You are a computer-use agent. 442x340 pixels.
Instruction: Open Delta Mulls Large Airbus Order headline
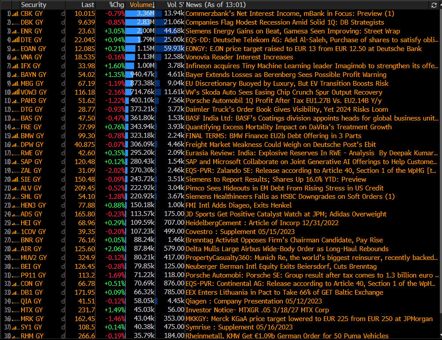(x=287, y=249)
